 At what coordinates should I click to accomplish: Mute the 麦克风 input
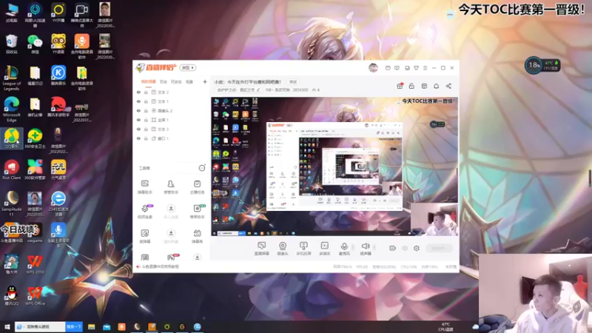(x=344, y=249)
